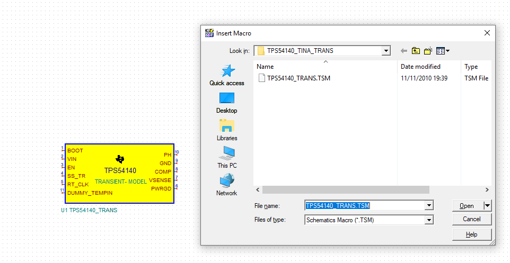This screenshot has width=510, height=263.
Task: Click the File name input field
Action: pos(365,205)
